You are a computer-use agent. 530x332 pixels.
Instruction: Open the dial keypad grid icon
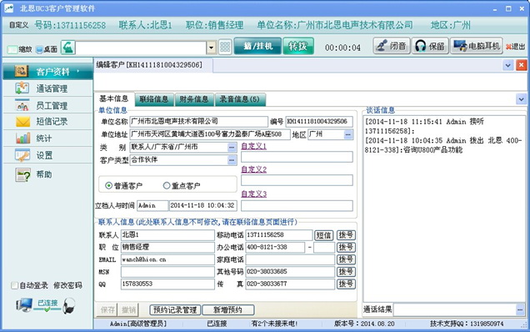225,47
